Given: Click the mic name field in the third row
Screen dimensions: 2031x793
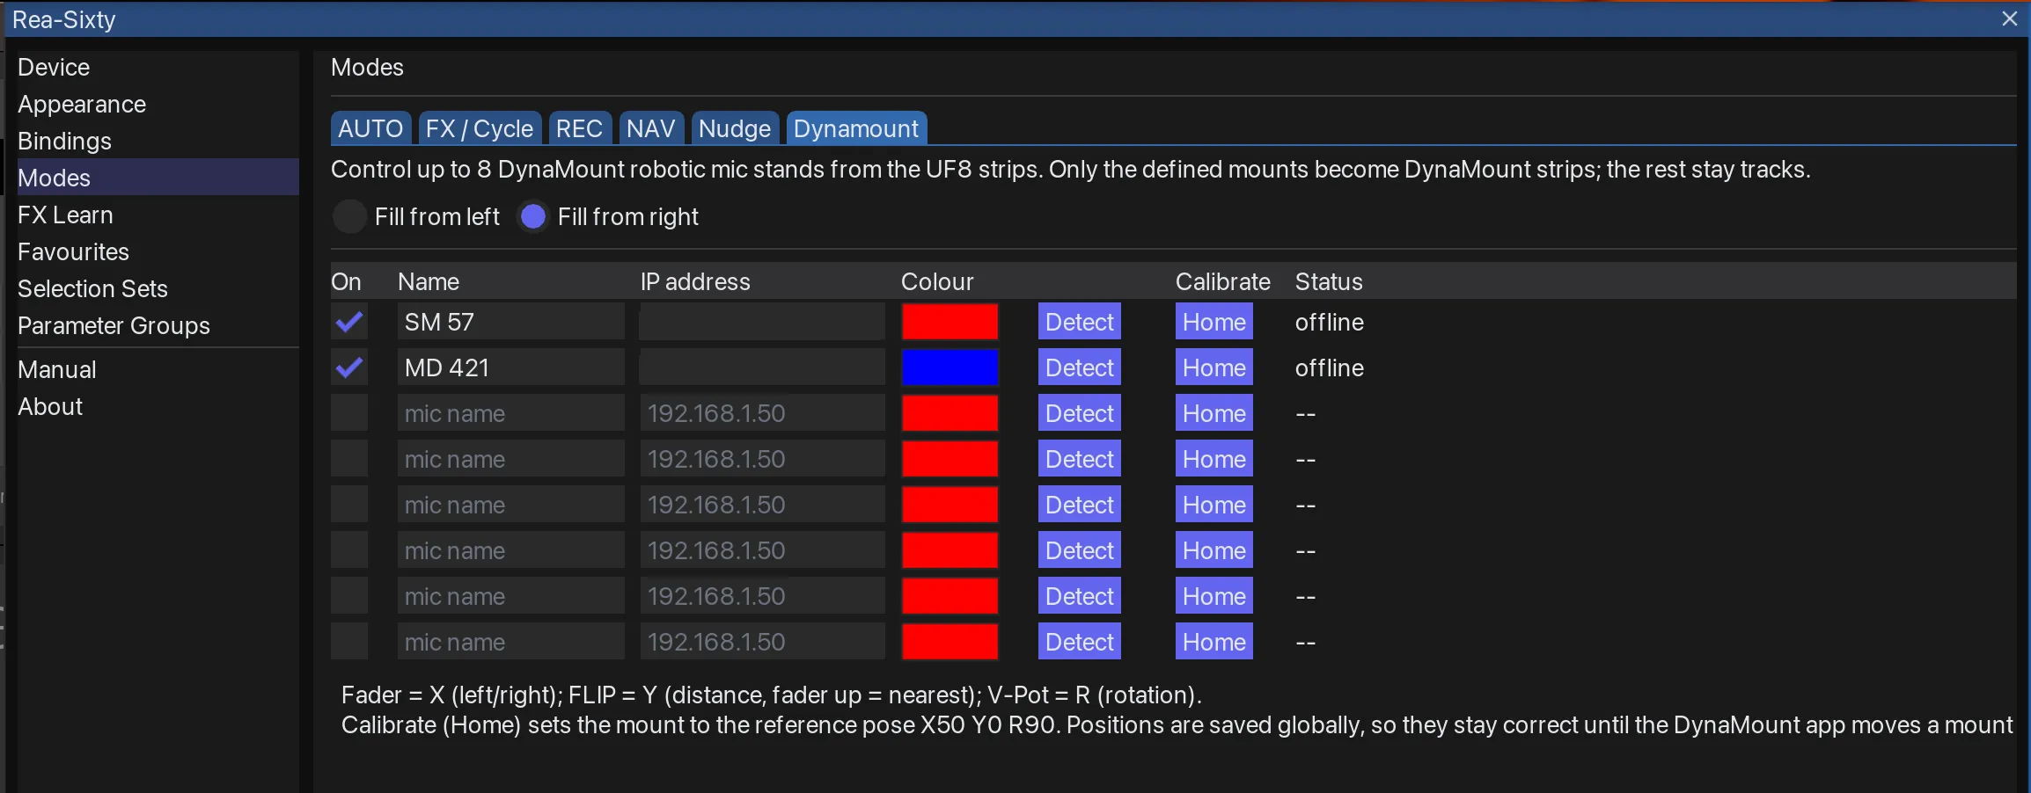Looking at the screenshot, I should [511, 413].
